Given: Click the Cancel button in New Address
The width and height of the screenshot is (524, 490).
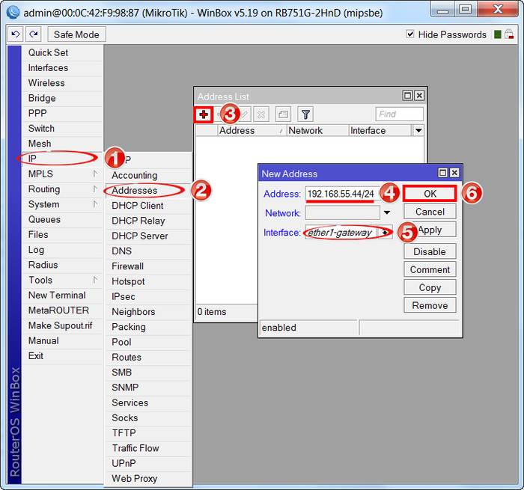Looking at the screenshot, I should tap(430, 212).
